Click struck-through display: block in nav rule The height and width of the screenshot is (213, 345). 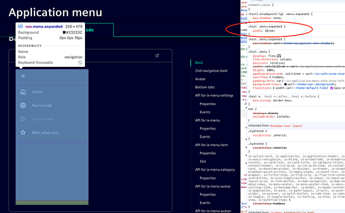pyautogui.click(x=265, y=113)
